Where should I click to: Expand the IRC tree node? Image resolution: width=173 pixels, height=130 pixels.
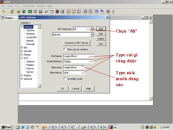(22, 48)
